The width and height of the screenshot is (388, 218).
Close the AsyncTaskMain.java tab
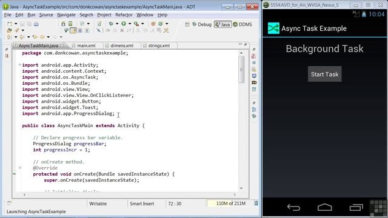(x=62, y=45)
